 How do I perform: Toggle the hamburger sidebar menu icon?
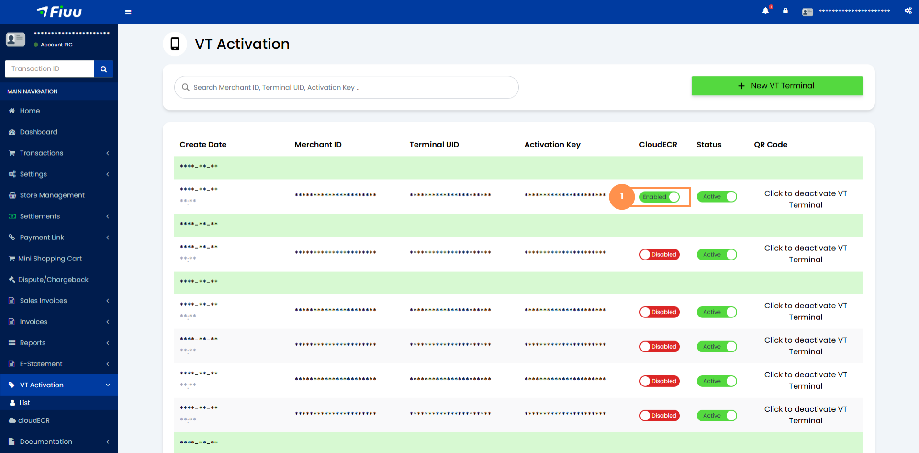[x=128, y=12]
